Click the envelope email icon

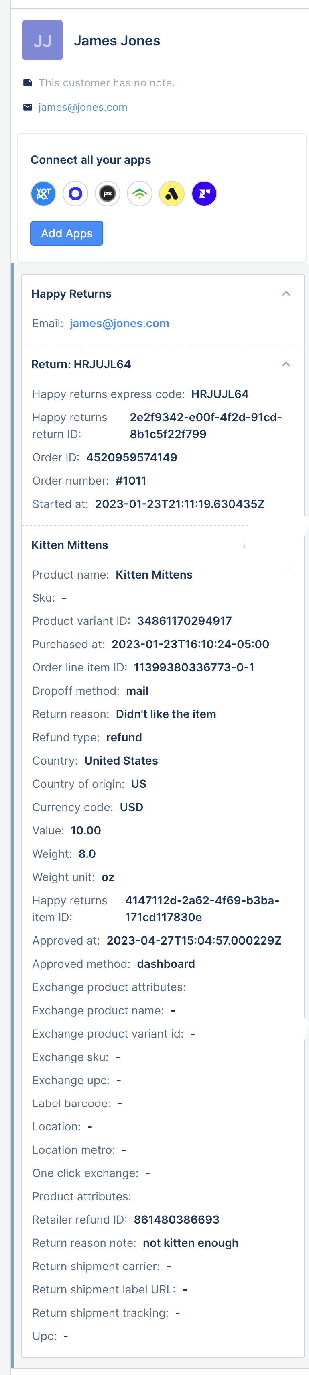pos(28,107)
